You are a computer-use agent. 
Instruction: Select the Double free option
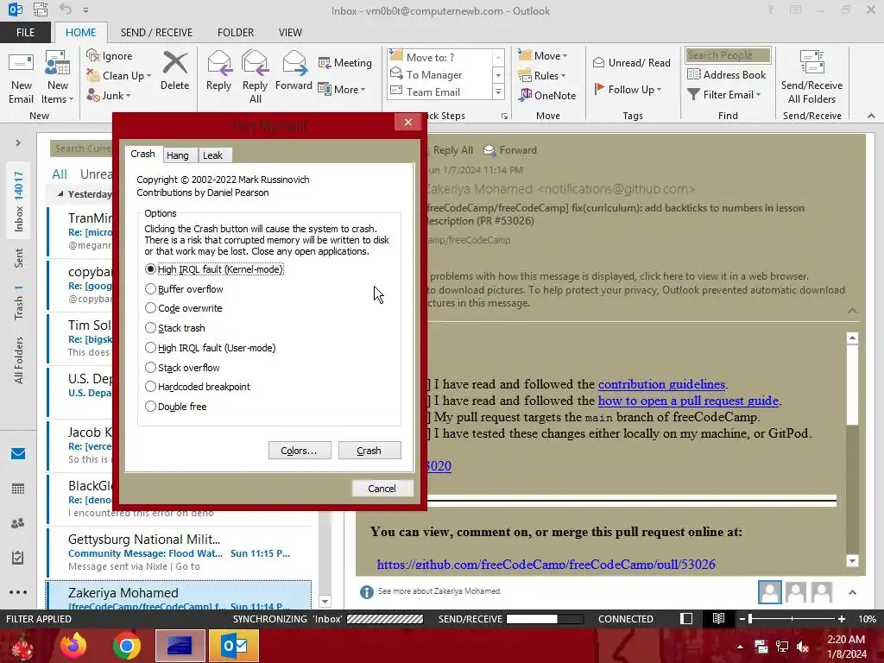click(176, 406)
